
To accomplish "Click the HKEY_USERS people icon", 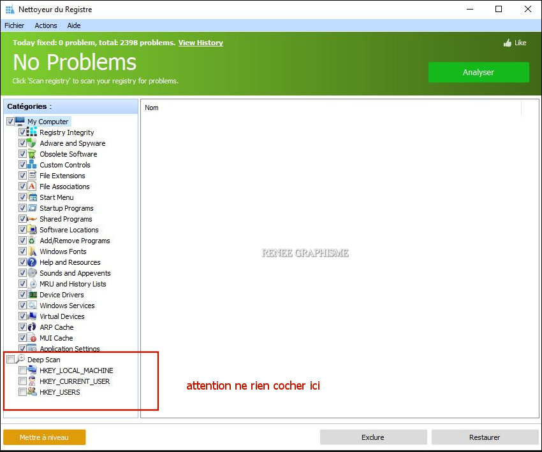I will [32, 392].
